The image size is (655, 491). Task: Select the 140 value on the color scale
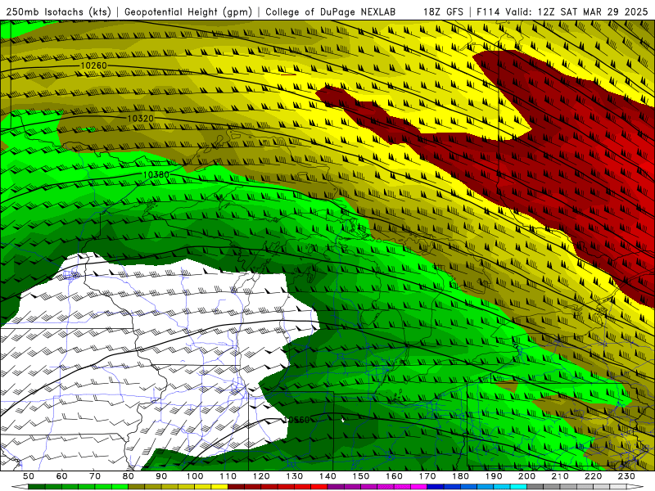327,476
